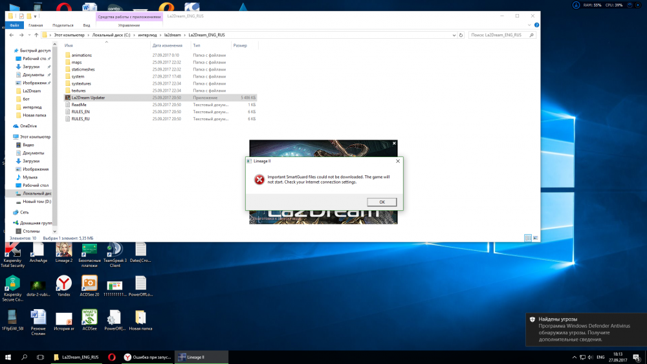Open the La2Dream Updater application file

coord(88,98)
